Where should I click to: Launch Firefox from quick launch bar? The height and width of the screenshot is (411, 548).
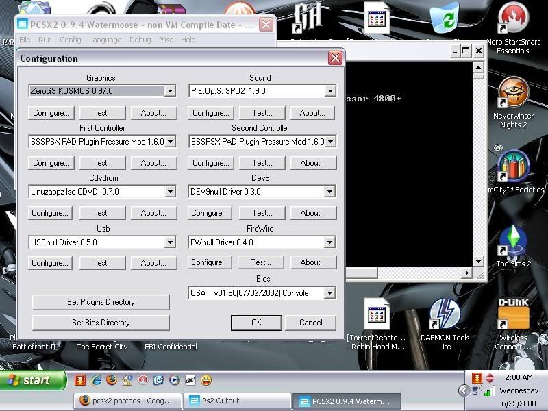(112, 379)
